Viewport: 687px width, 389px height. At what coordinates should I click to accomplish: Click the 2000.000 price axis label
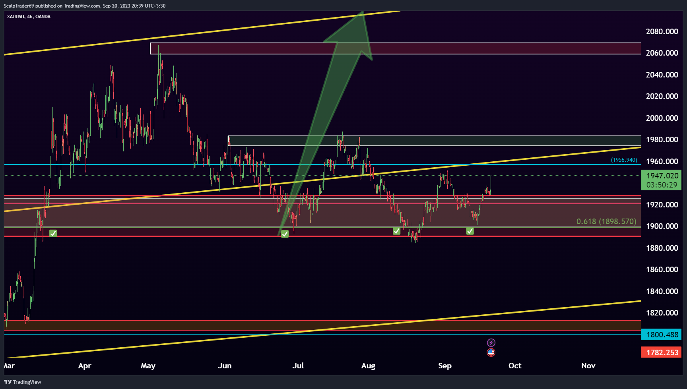pyautogui.click(x=662, y=118)
